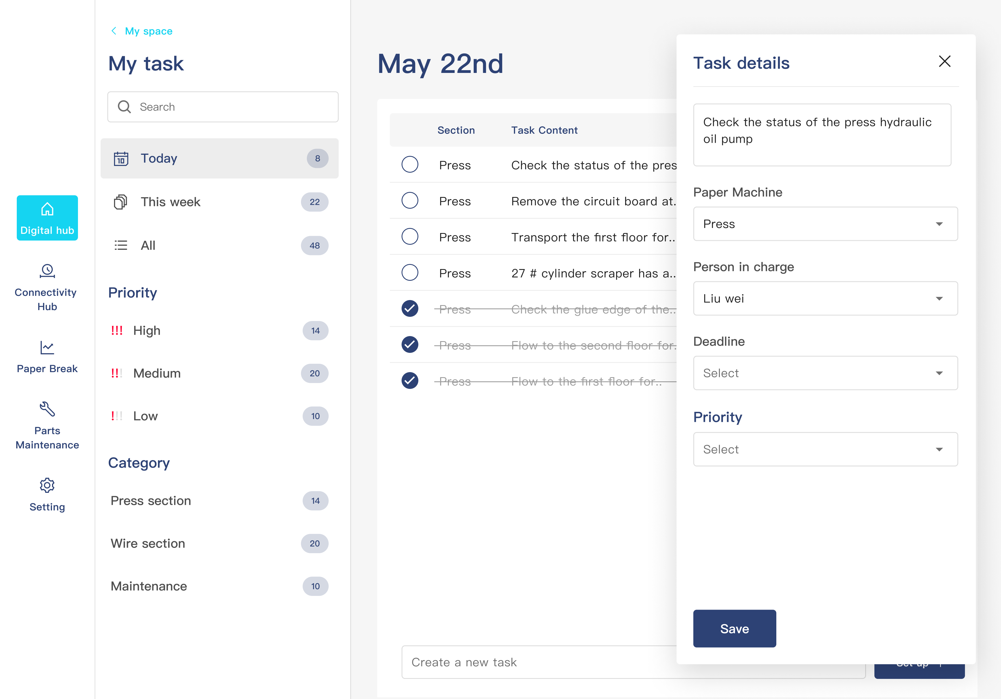Save the task details
This screenshot has height=699, width=1001.
pos(734,628)
